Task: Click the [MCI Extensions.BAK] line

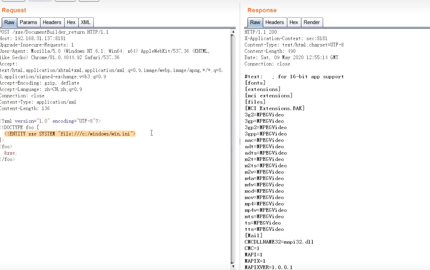Action: [x=275, y=108]
